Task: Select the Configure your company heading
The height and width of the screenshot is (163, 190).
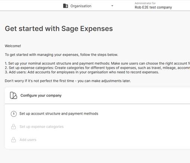Action: point(41,96)
